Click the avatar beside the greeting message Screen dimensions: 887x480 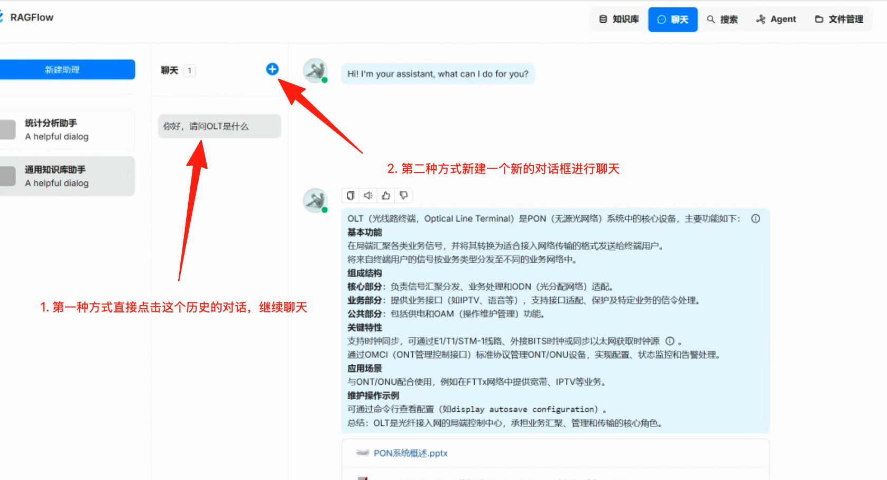[315, 71]
